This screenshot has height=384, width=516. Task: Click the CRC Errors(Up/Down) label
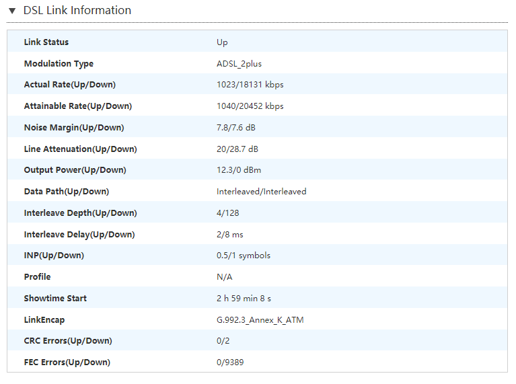pos(68,341)
